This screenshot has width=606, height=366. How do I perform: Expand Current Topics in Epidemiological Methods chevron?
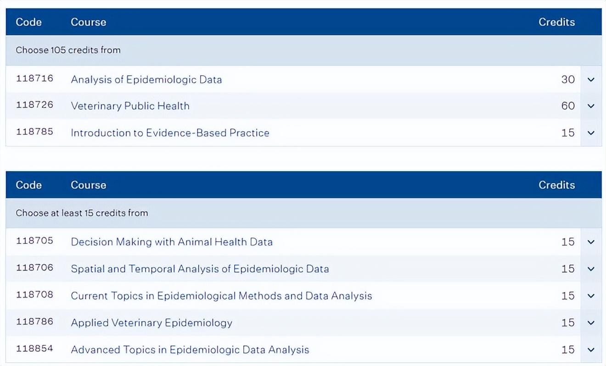point(591,296)
